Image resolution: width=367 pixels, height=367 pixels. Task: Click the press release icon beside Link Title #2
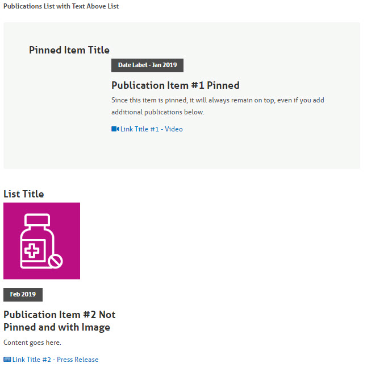7,360
